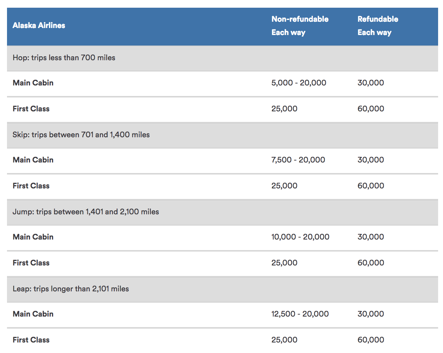The height and width of the screenshot is (353, 443).
Task: Select Hop First Class refundable 60,000
Action: (x=371, y=109)
